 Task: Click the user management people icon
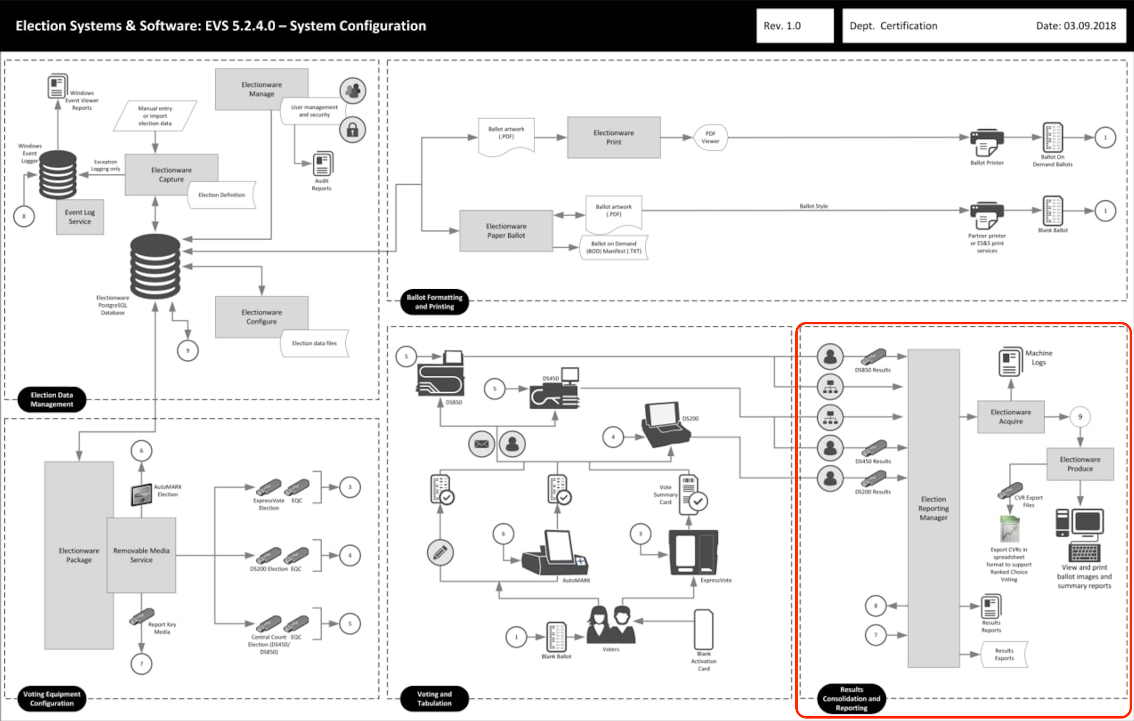[x=352, y=90]
